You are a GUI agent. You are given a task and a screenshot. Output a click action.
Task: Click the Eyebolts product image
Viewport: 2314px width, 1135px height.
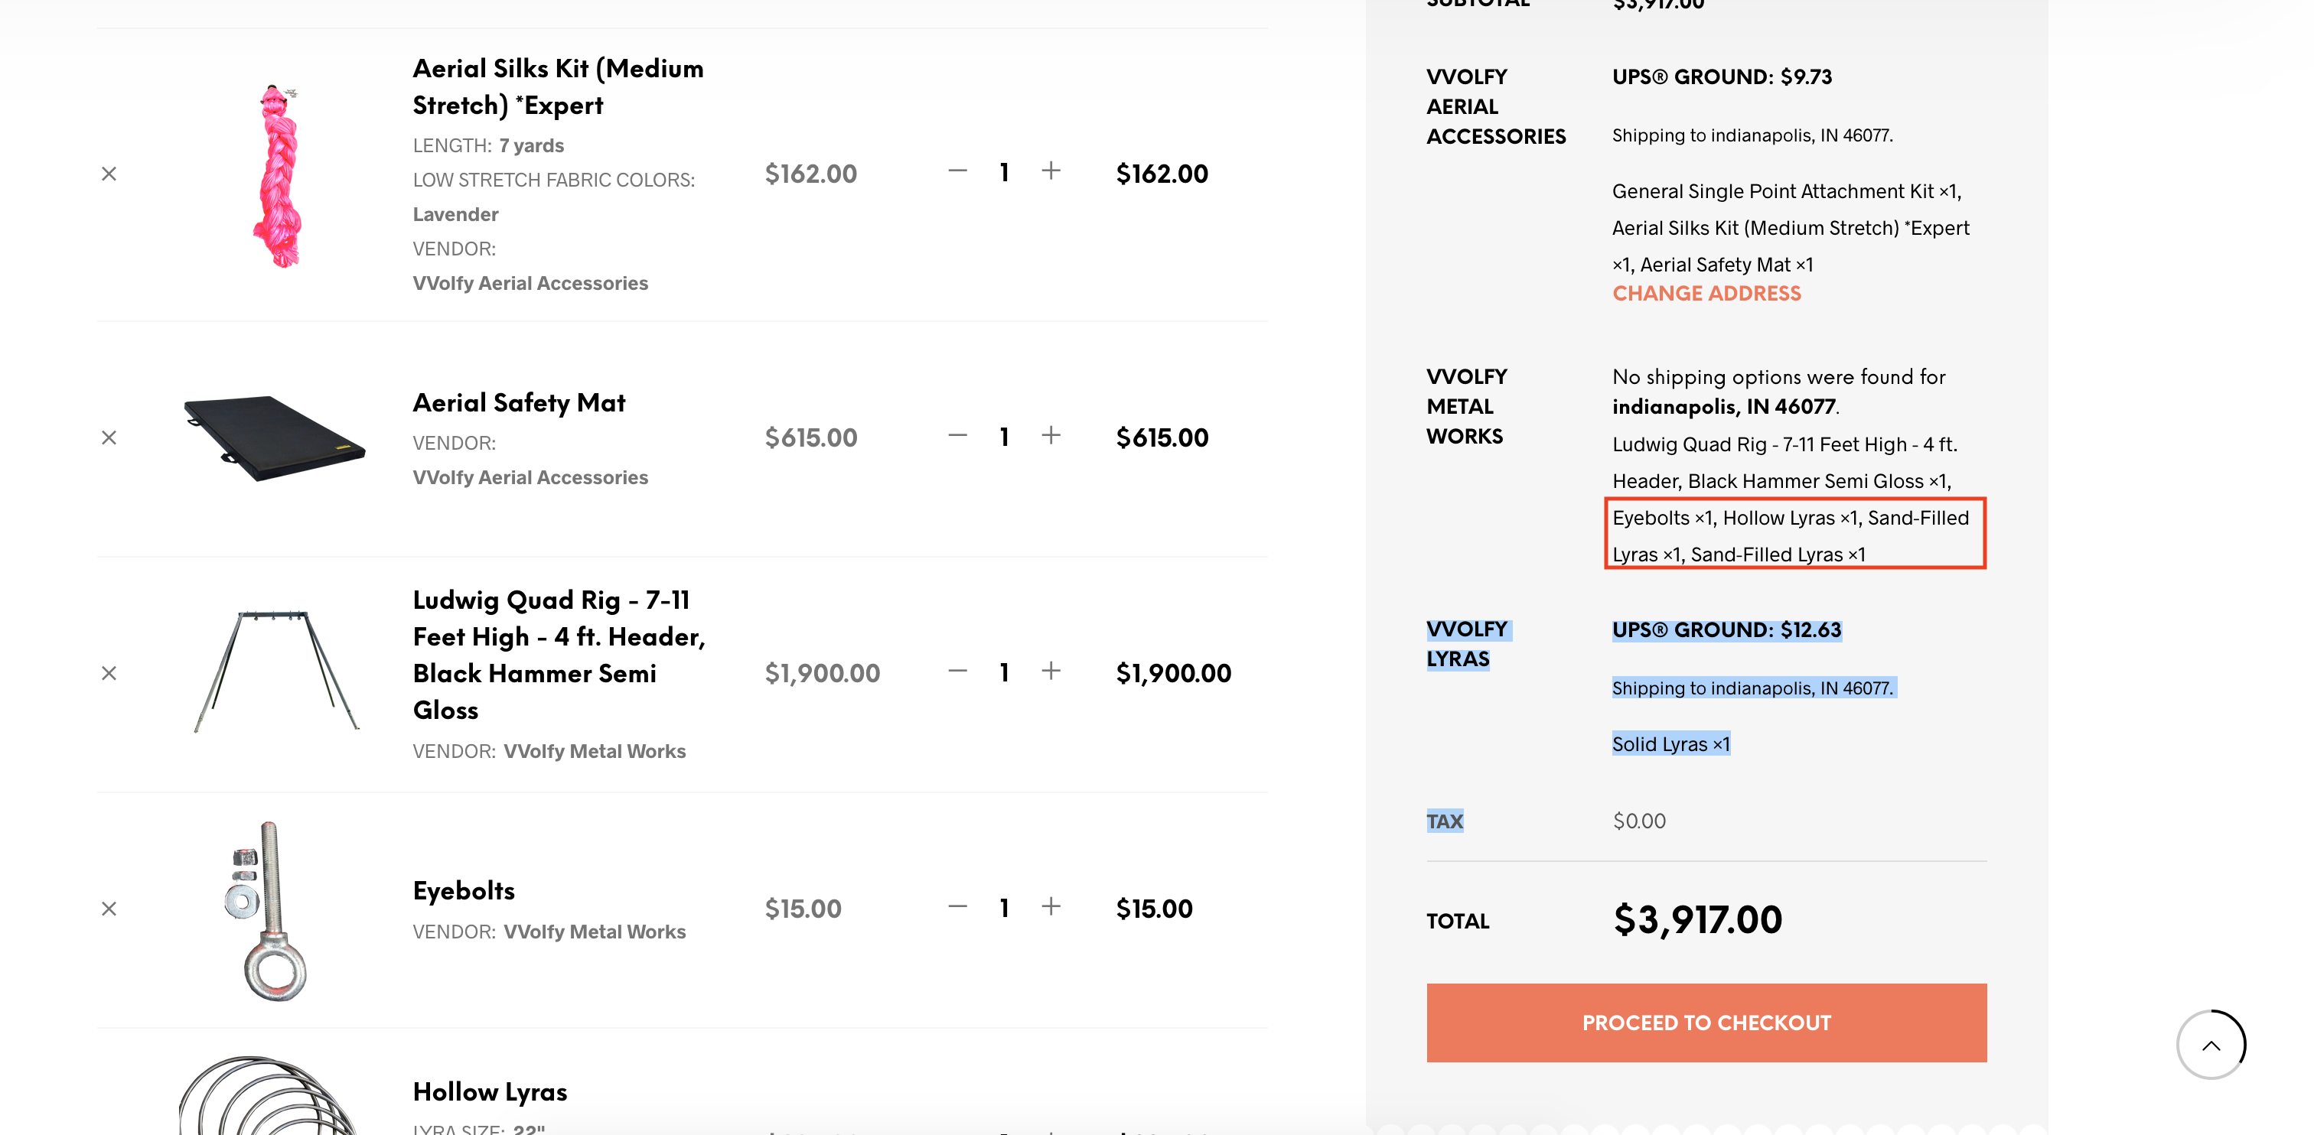click(269, 909)
